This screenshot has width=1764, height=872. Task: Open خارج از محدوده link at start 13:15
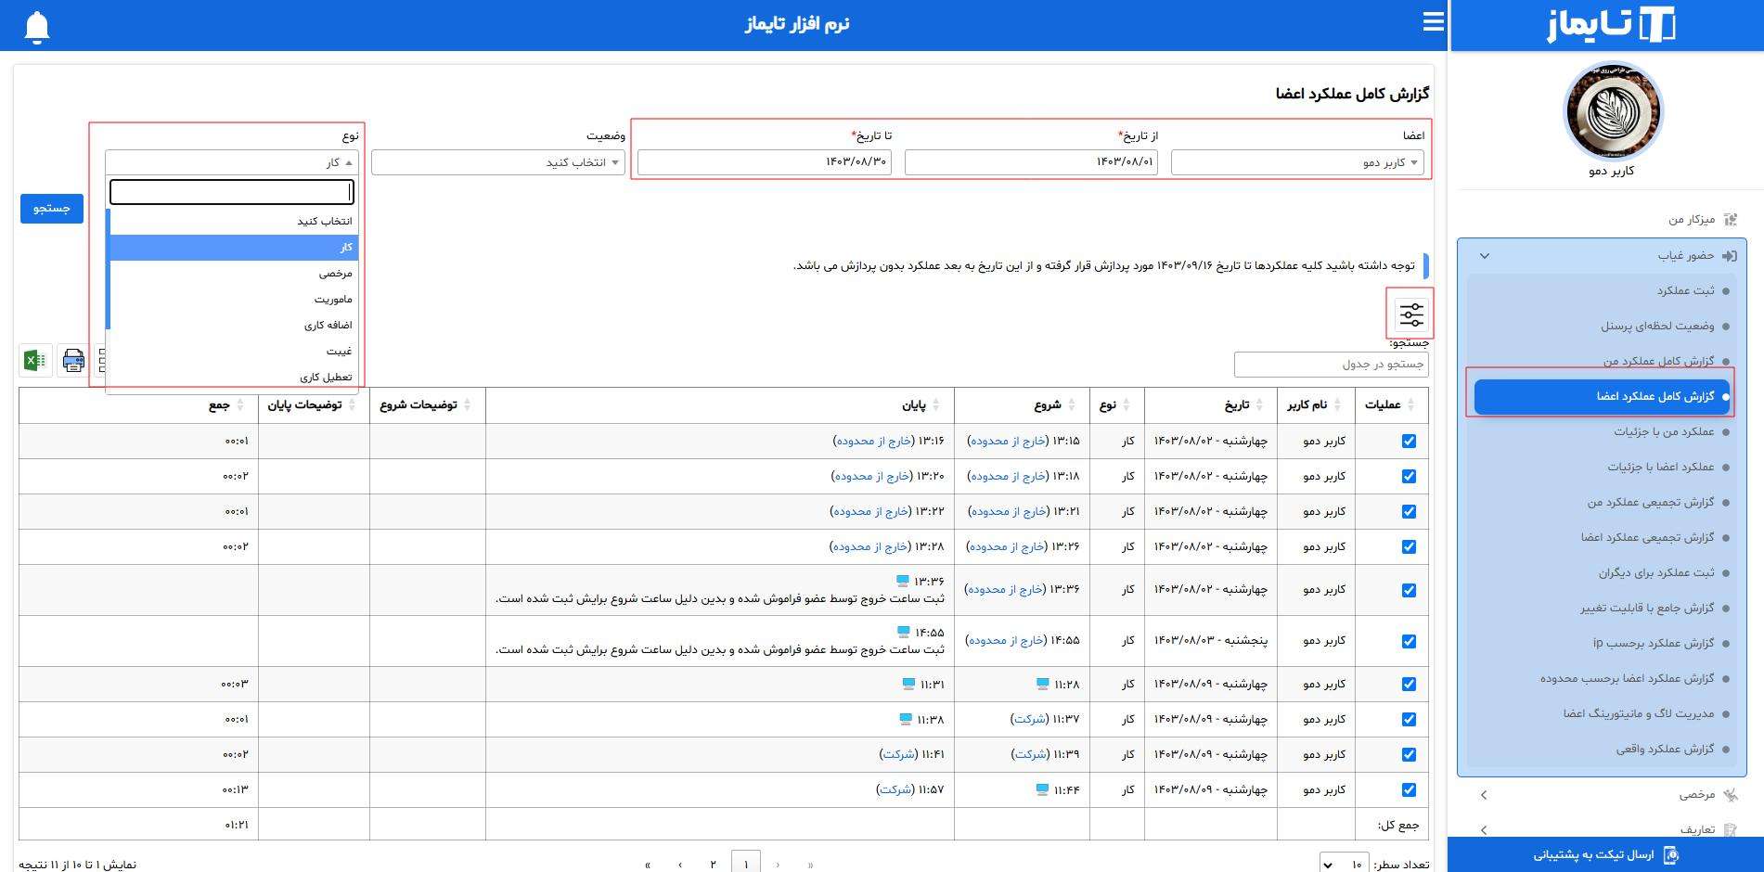1009,442
